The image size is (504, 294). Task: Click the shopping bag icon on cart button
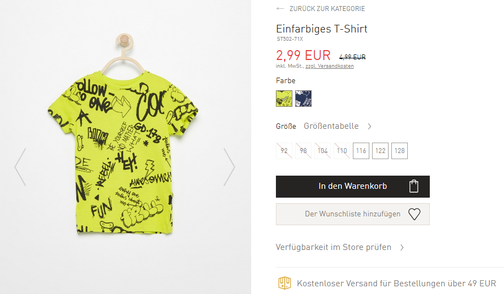(x=414, y=186)
